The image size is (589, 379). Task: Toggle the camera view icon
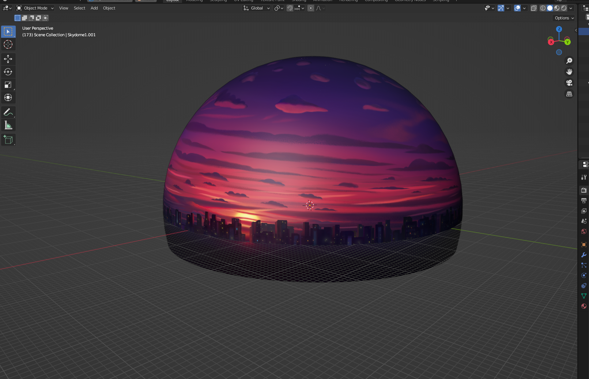pos(569,83)
